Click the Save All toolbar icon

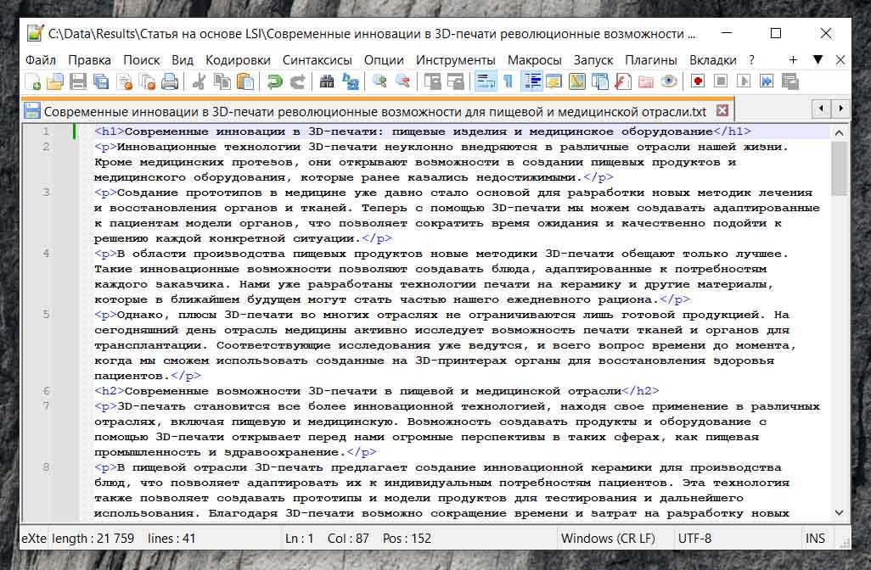(x=101, y=81)
